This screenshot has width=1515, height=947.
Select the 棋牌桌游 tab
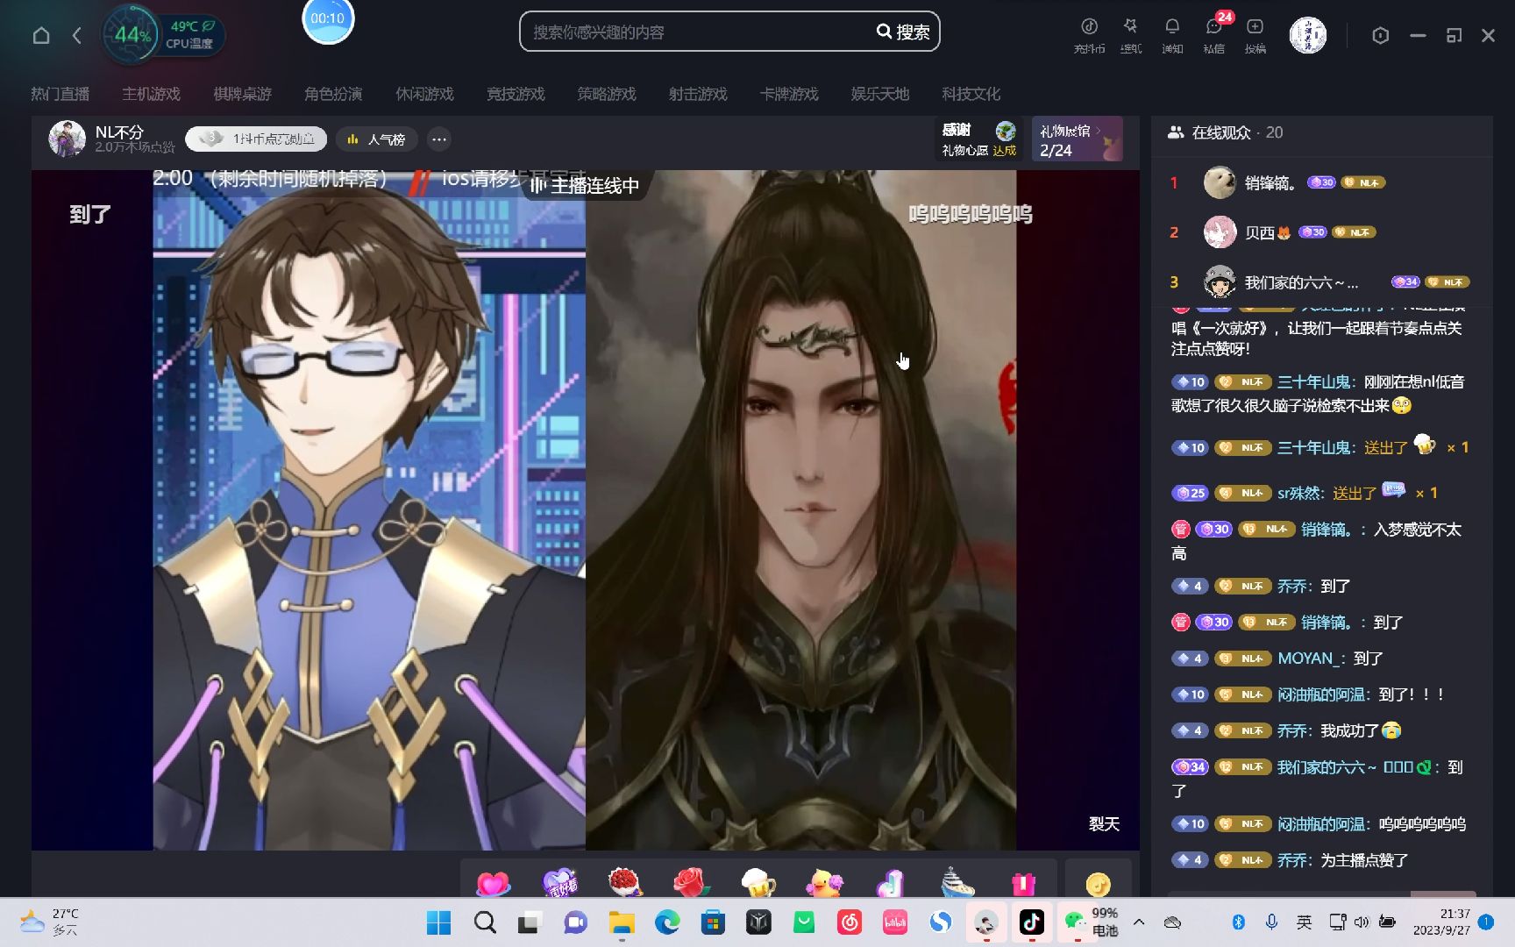point(242,94)
